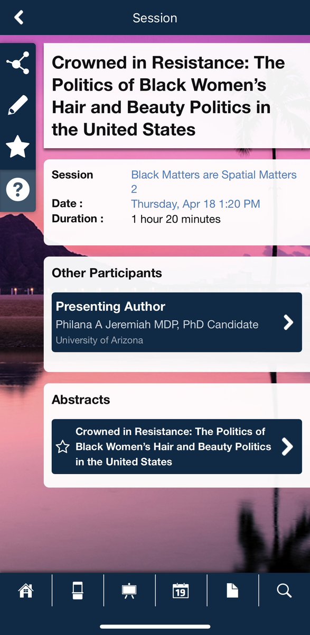This screenshot has height=635, width=310.
Task: Go to Home in bottom bar
Action: (25, 591)
